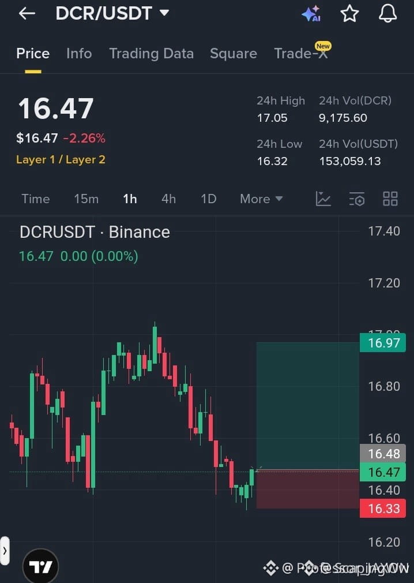Click the red loss zone of position
Image resolution: width=414 pixels, height=583 pixels.
point(308,489)
